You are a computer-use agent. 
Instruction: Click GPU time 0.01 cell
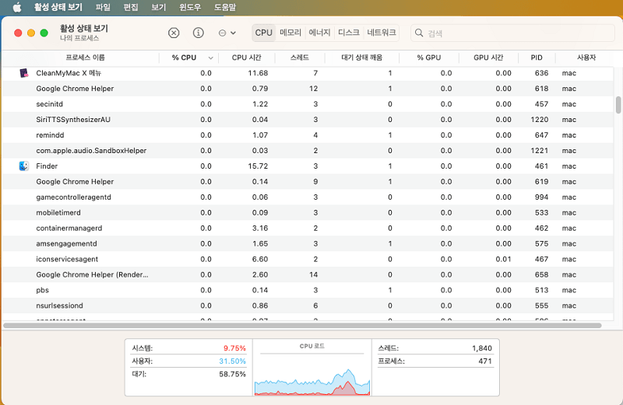coord(503,259)
